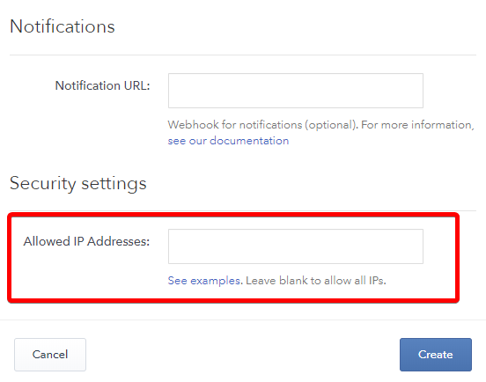Place cursor in the webhook URL box

[x=296, y=91]
